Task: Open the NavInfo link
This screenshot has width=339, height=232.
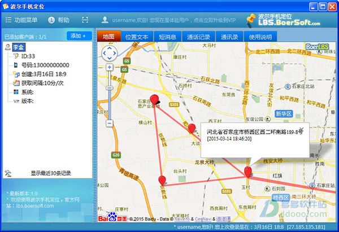Action: pyautogui.click(x=182, y=219)
